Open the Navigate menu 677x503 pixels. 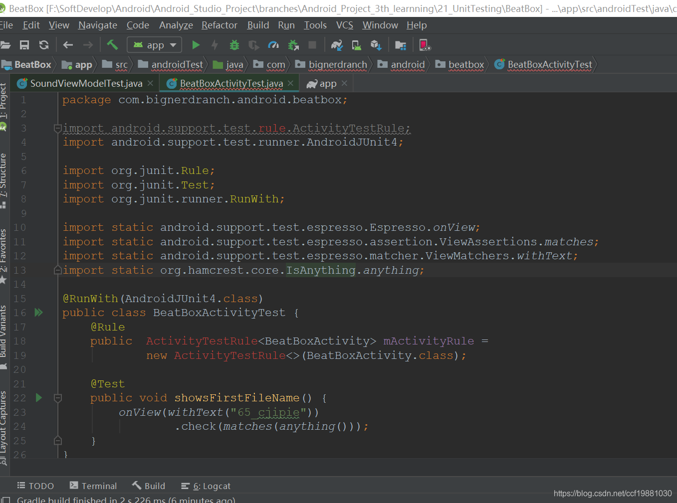click(x=98, y=25)
